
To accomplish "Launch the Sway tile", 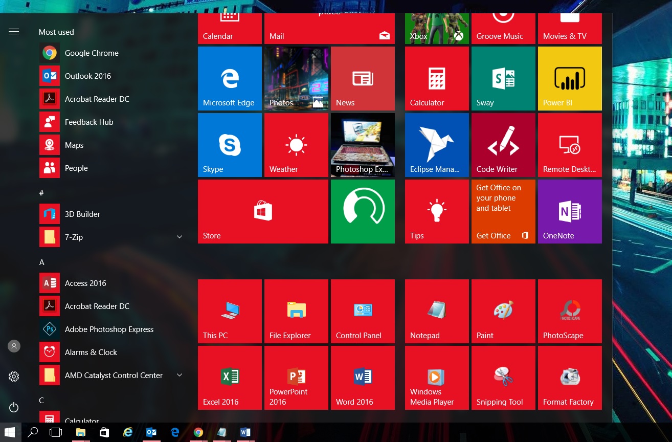I will (503, 78).
